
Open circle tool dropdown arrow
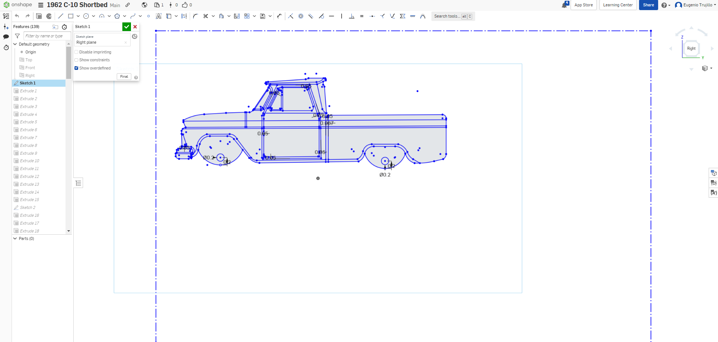[x=94, y=16]
